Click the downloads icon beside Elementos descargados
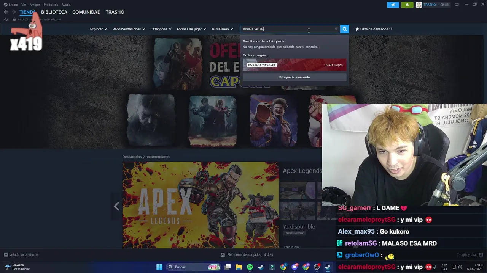The width and height of the screenshot is (487, 273). pos(223,254)
